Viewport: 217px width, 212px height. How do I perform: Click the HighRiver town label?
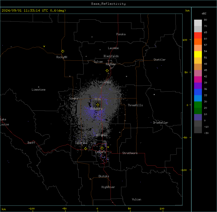(108, 187)
